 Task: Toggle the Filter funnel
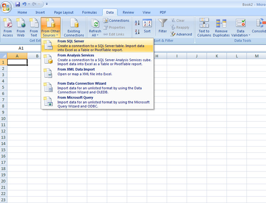tap(163, 26)
